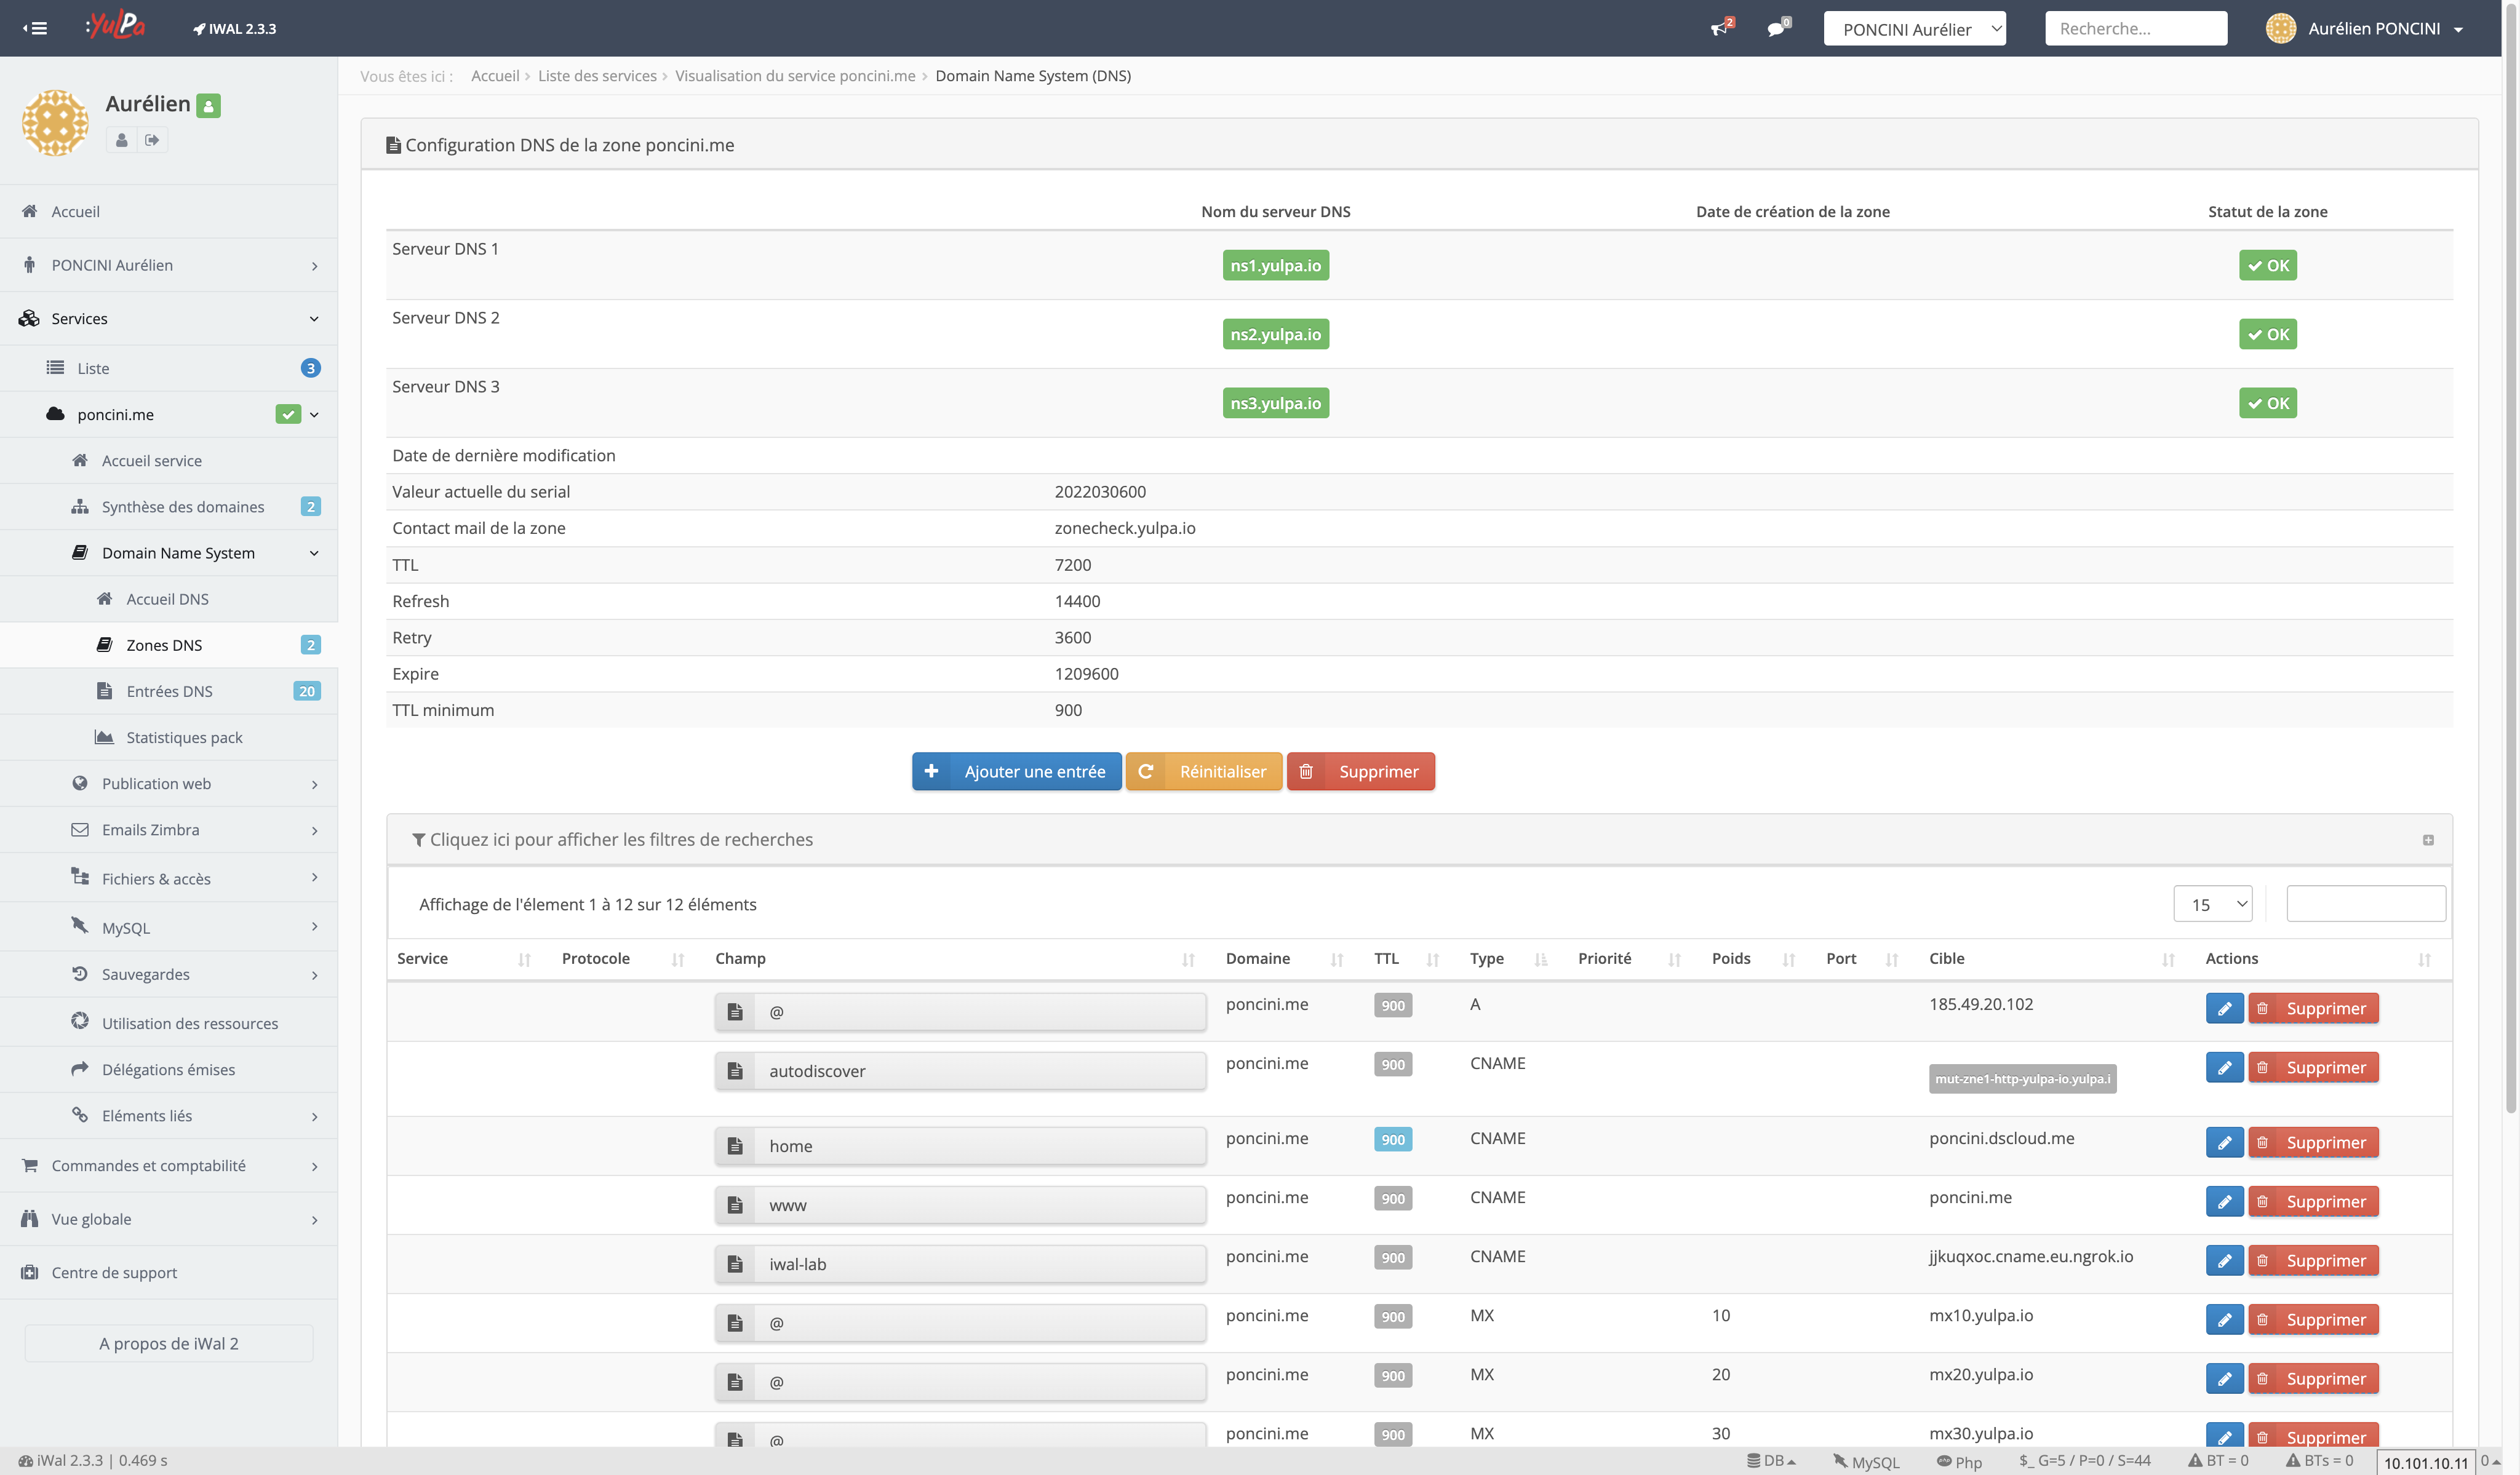Edit the www CNAME entry
Screen dimensions: 2520x1475
pos(2224,1201)
